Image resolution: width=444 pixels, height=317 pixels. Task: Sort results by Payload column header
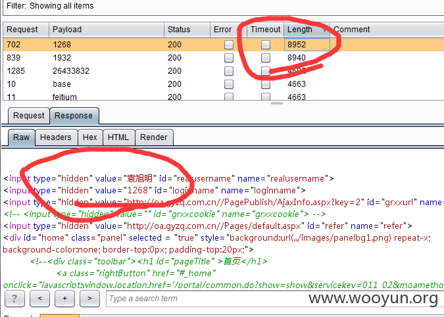pyautogui.click(x=107, y=30)
